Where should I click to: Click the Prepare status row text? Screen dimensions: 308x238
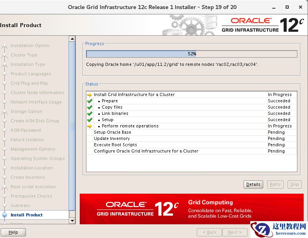tap(110, 101)
